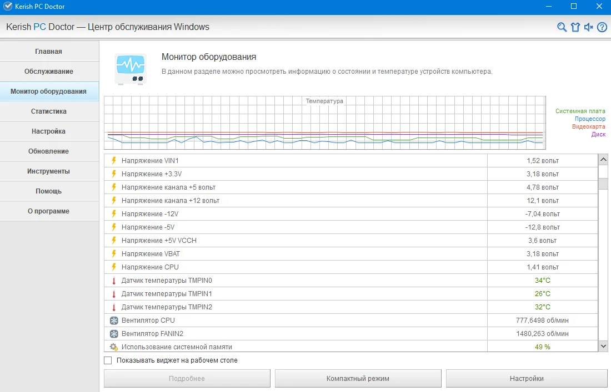The width and height of the screenshot is (611, 392).
Task: Click the gear icon beside system memory usage
Action: (114, 347)
